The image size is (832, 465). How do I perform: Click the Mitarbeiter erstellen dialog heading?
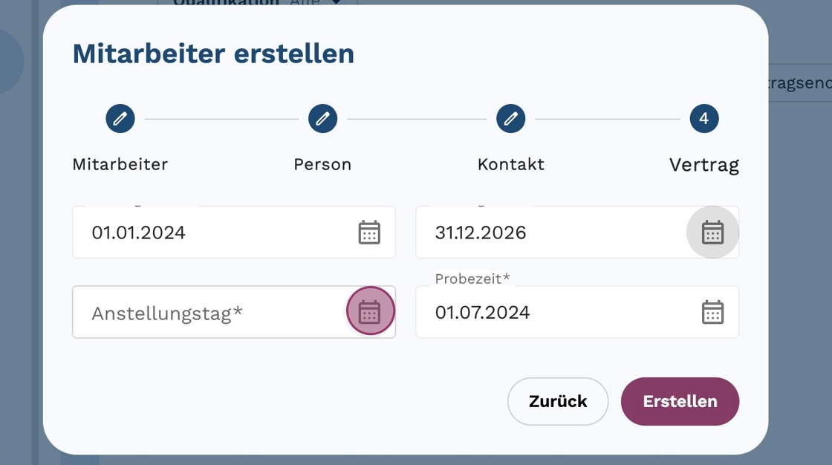click(x=213, y=53)
